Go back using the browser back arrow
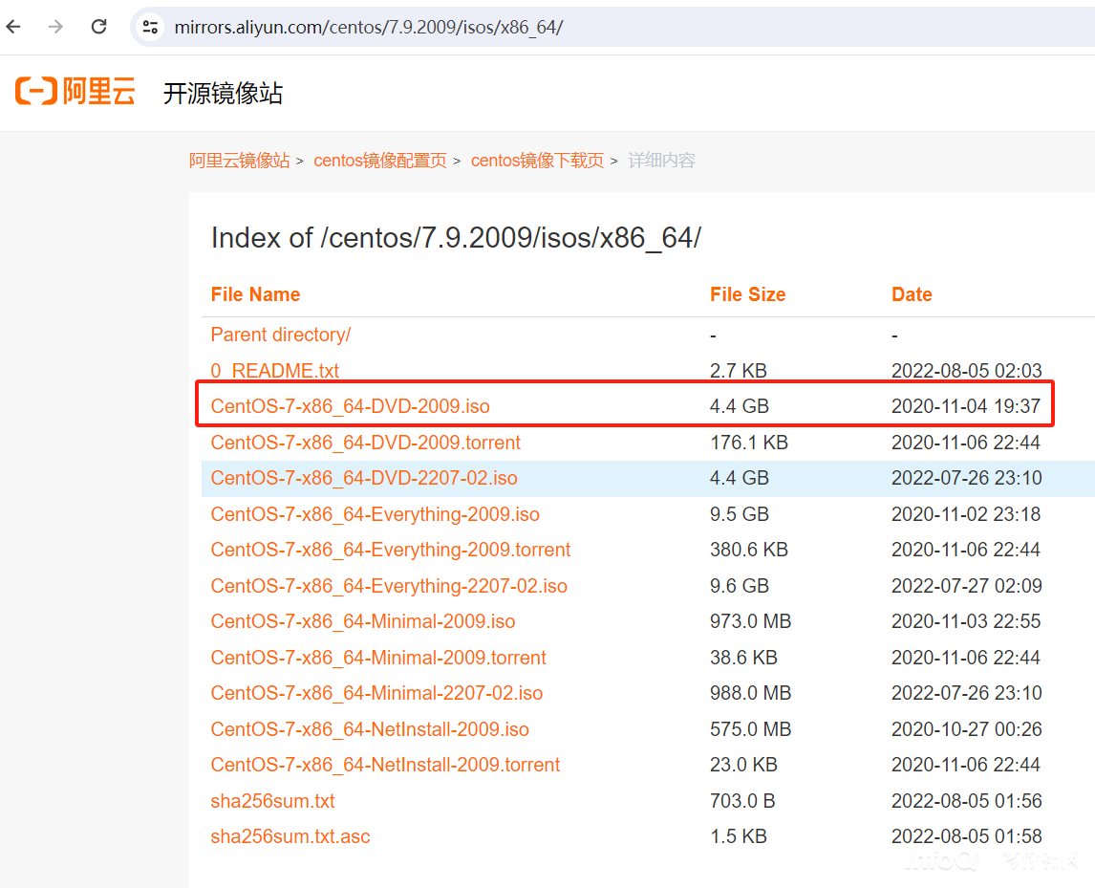 pos(14,28)
